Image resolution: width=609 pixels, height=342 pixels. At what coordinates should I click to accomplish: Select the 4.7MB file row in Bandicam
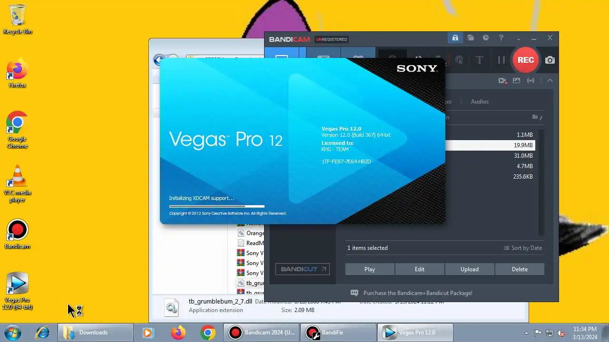coord(490,166)
